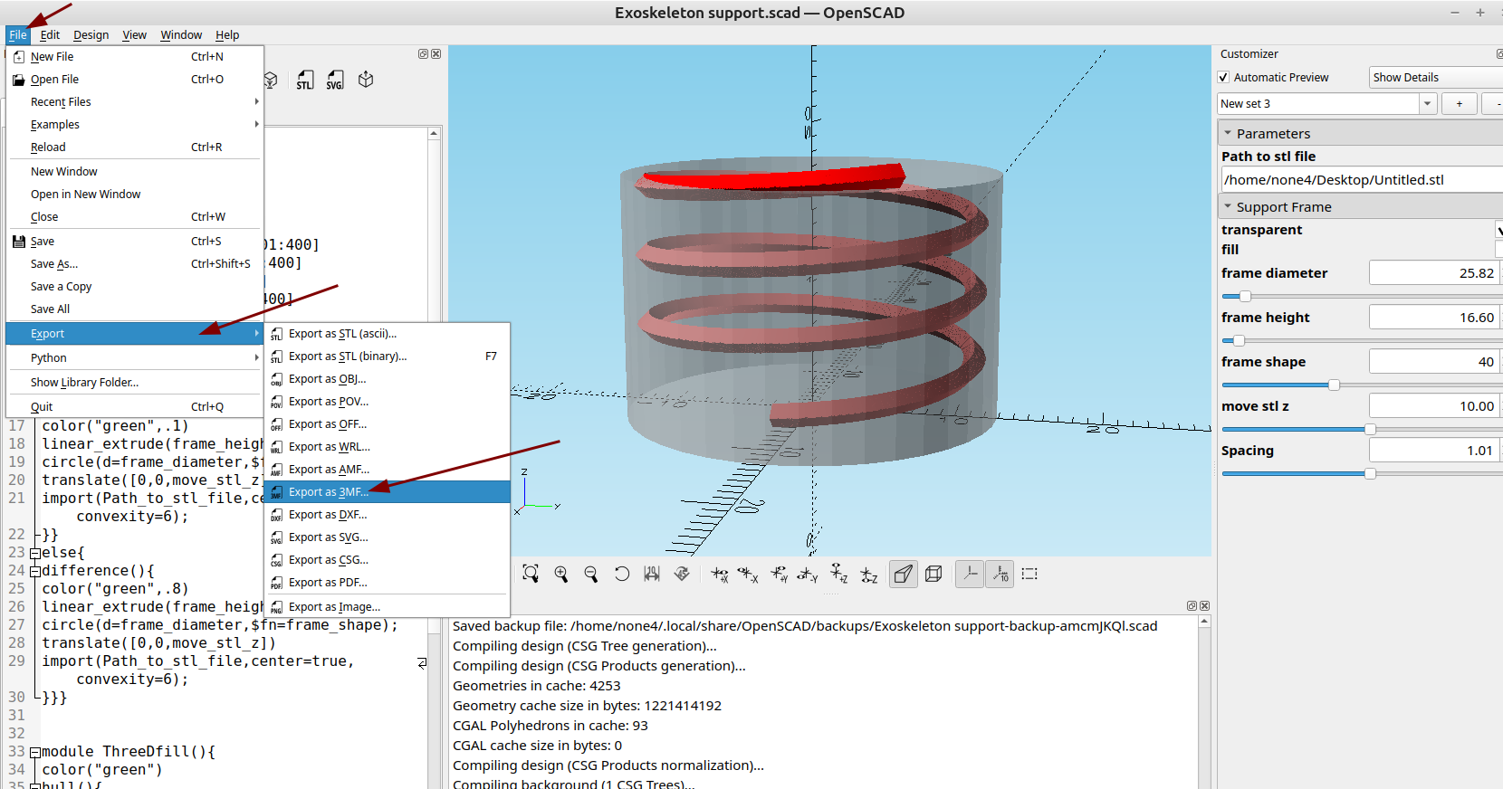
Task: Open the New set 3 preset dropdown
Action: (x=1428, y=104)
